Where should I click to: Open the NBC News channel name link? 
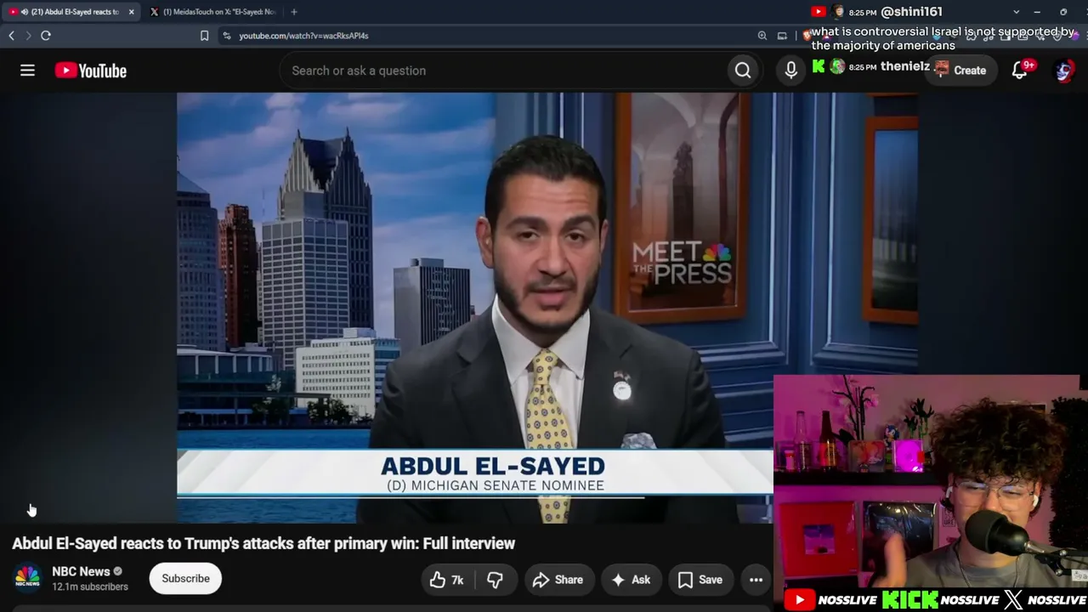click(x=81, y=571)
